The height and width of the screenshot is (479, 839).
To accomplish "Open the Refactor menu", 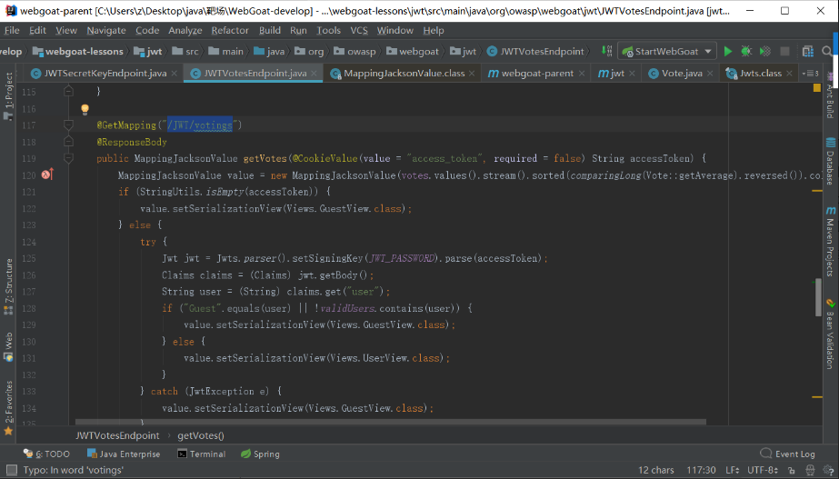I will (230, 31).
